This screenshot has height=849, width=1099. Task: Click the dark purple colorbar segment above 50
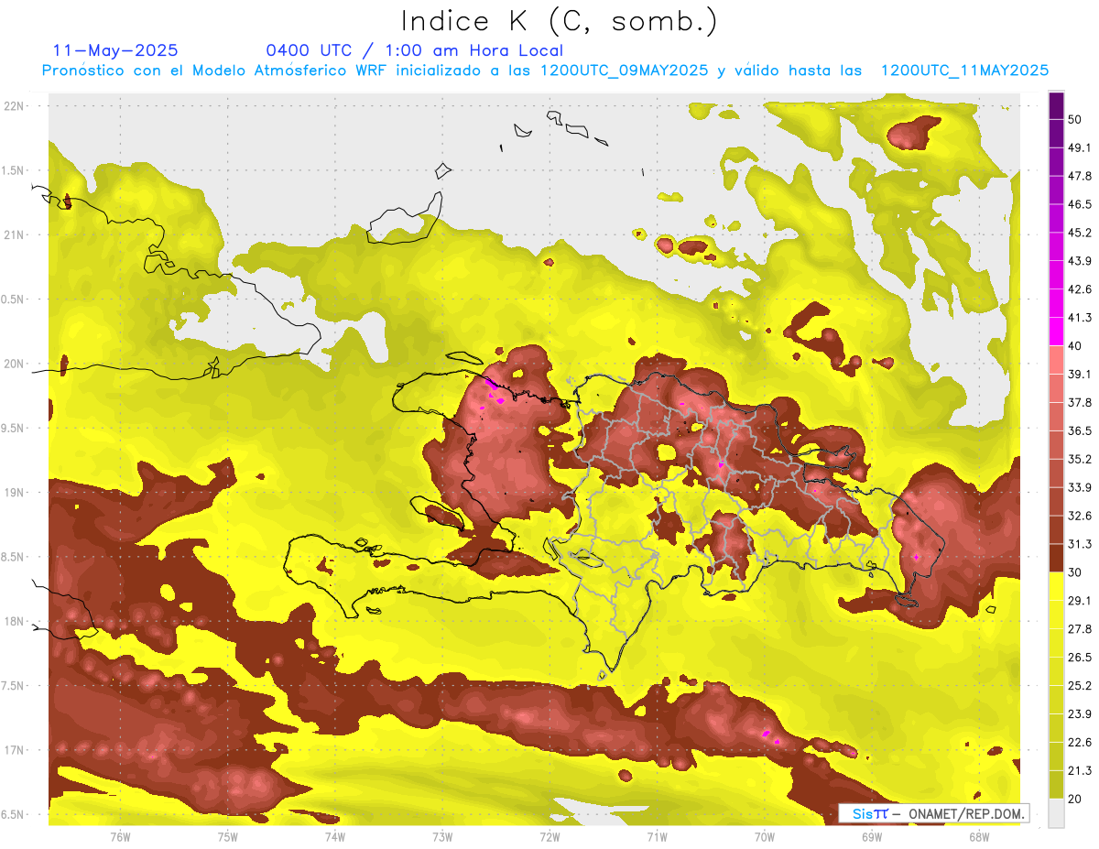coord(1056,105)
